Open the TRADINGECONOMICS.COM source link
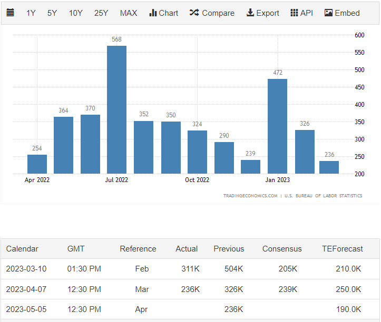Screen dimensions: 381x322 250,196
